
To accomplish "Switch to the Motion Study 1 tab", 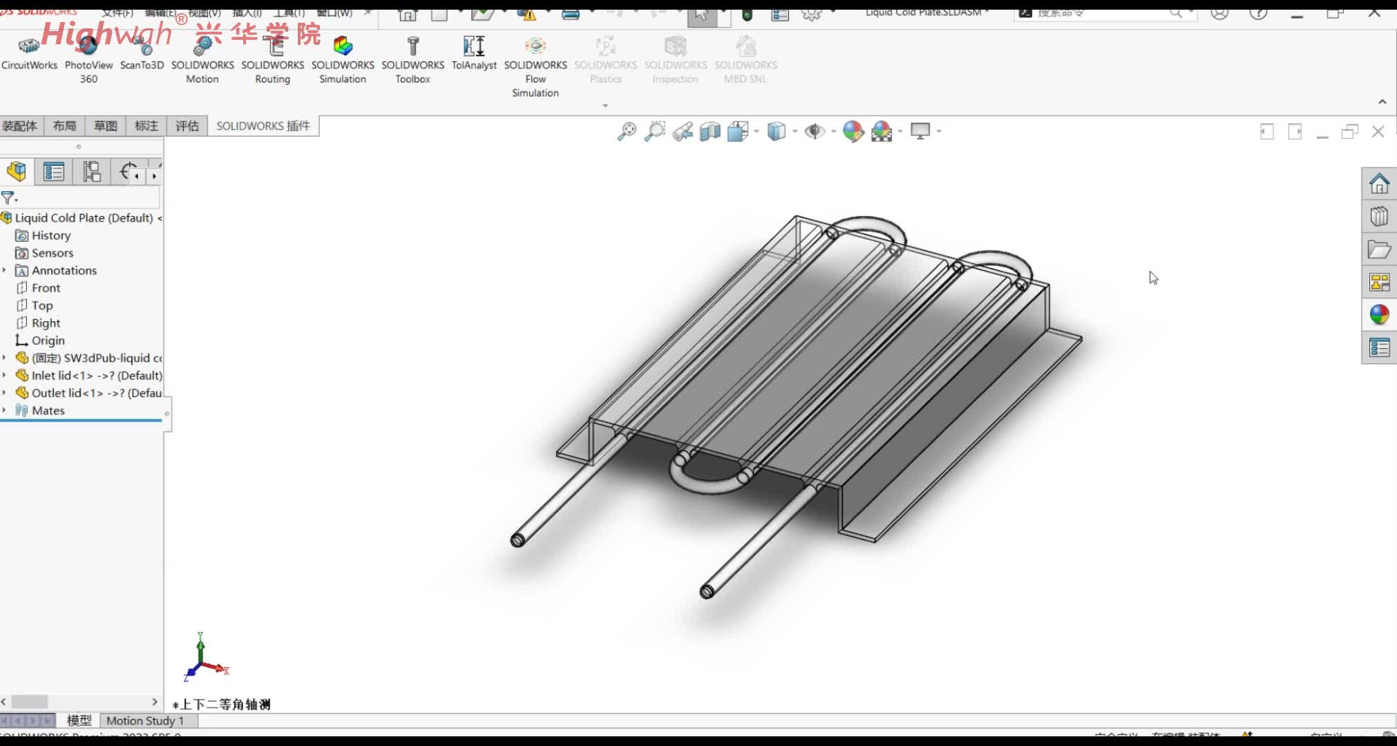I will point(145,720).
